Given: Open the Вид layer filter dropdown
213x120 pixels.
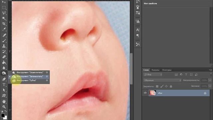Looking at the screenshot, I should pos(153,75).
